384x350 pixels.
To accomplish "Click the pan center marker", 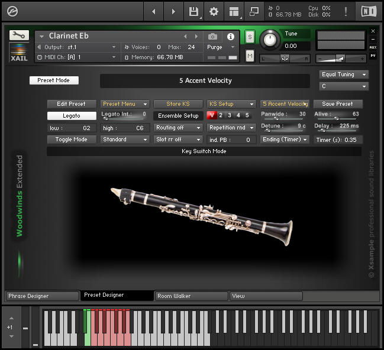I will point(285,59).
